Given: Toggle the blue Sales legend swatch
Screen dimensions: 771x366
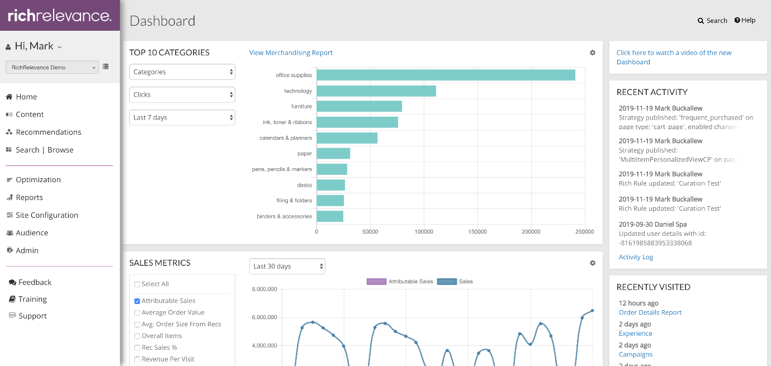Looking at the screenshot, I should (x=447, y=282).
